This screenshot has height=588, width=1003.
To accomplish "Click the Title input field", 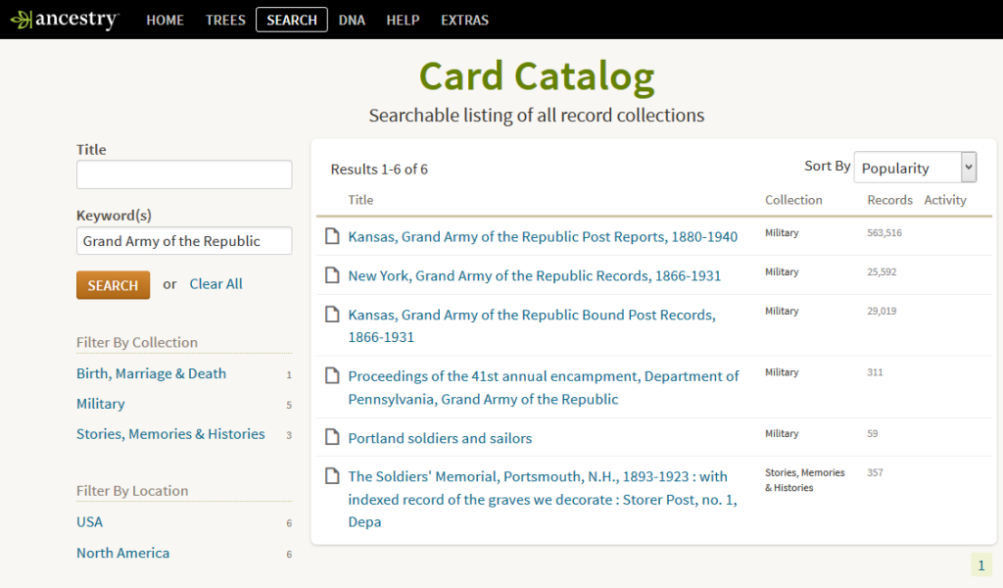I will (x=184, y=174).
